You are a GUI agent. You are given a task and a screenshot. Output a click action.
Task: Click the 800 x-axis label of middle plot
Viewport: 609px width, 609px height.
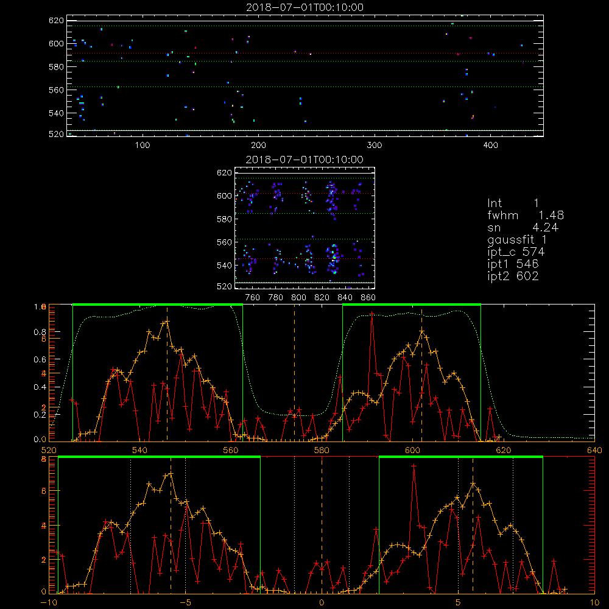pyautogui.click(x=298, y=298)
